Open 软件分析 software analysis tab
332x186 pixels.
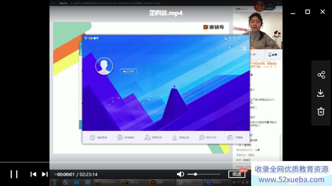click(x=208, y=138)
